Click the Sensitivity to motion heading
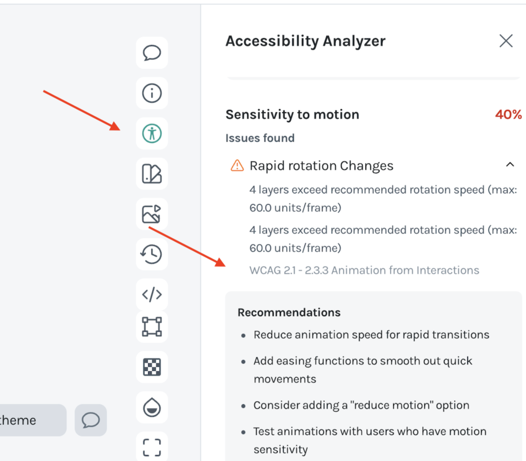The height and width of the screenshot is (461, 526). click(x=292, y=115)
